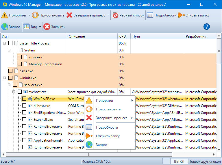The width and height of the screenshot is (222, 165).
Task: Check the dllhost.exe checkbox
Action: pos(24,105)
